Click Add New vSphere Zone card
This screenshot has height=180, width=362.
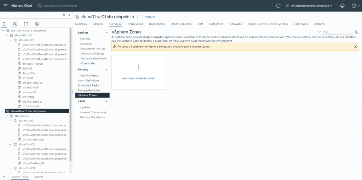[138, 72]
